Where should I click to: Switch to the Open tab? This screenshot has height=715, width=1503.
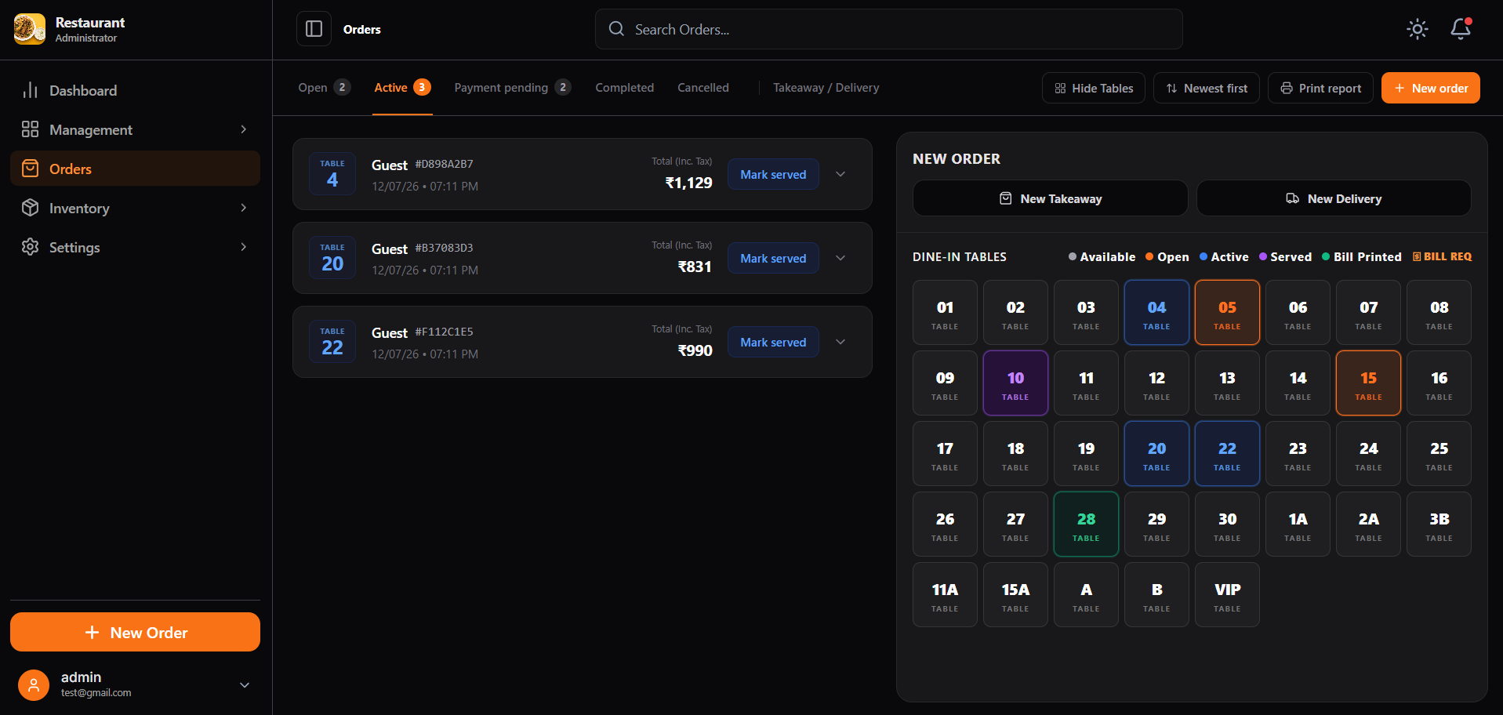(x=324, y=87)
